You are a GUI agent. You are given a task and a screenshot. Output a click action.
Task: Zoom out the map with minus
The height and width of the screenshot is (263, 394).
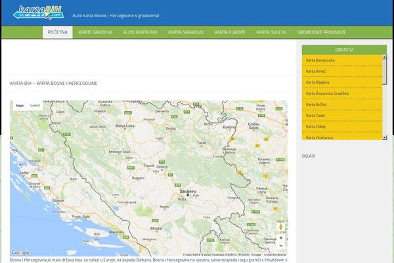281,246
